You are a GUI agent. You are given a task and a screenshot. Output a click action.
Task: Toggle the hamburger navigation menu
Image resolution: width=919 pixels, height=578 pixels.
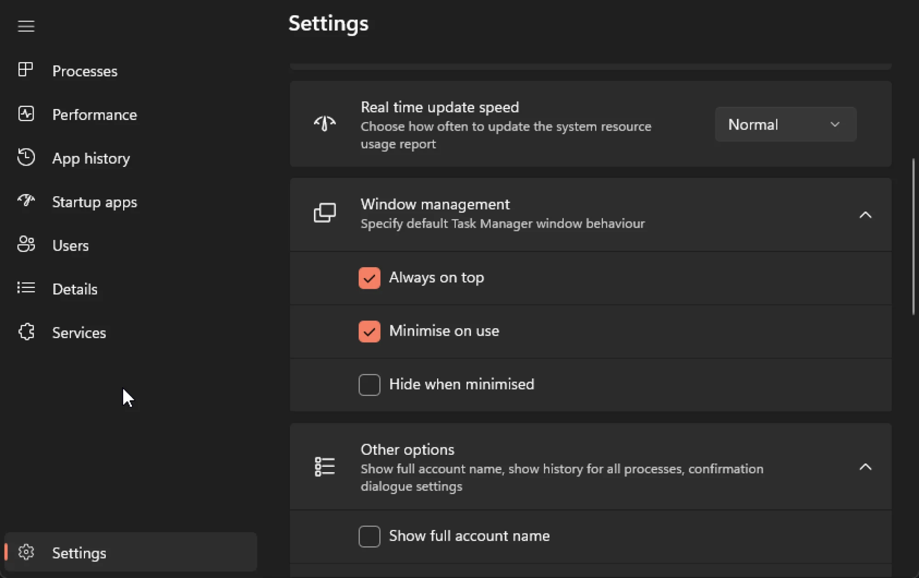[26, 26]
